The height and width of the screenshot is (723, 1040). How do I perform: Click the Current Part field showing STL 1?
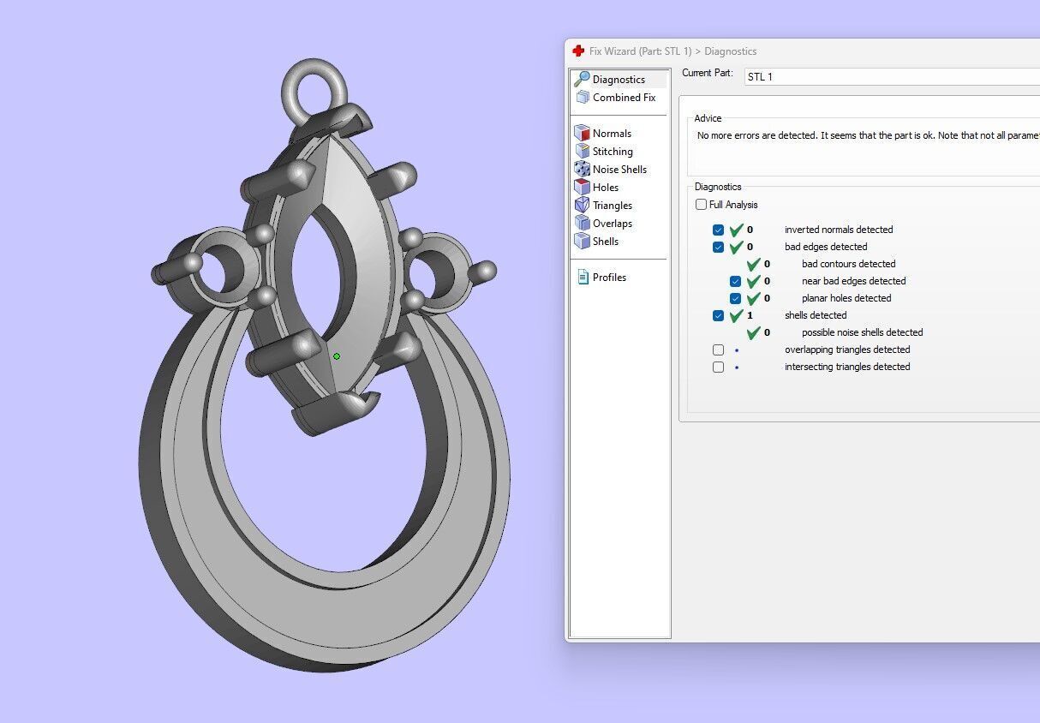[x=892, y=77]
